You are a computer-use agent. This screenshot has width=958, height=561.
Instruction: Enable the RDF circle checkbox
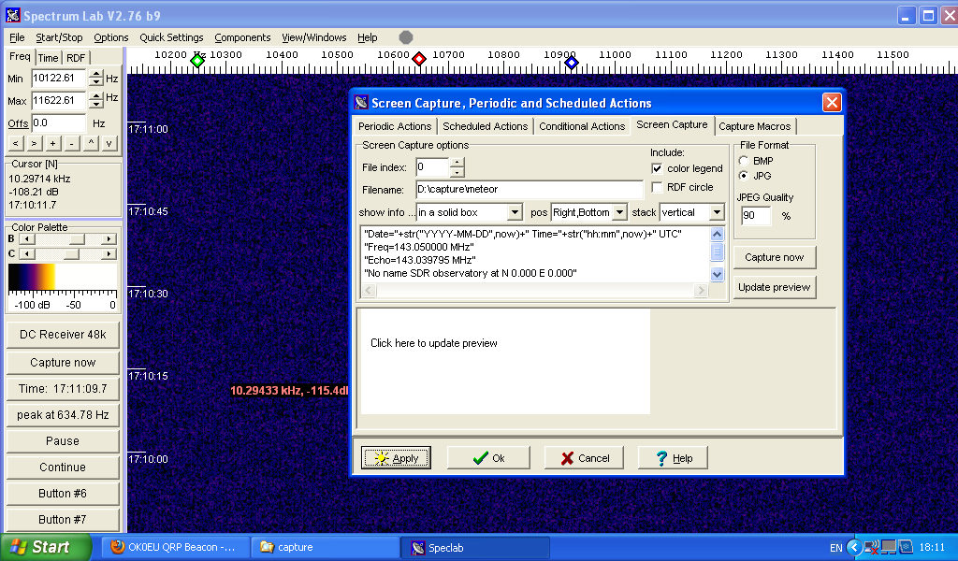point(657,187)
